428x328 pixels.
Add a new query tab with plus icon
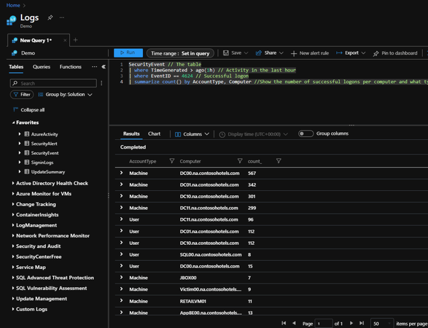coord(76,40)
